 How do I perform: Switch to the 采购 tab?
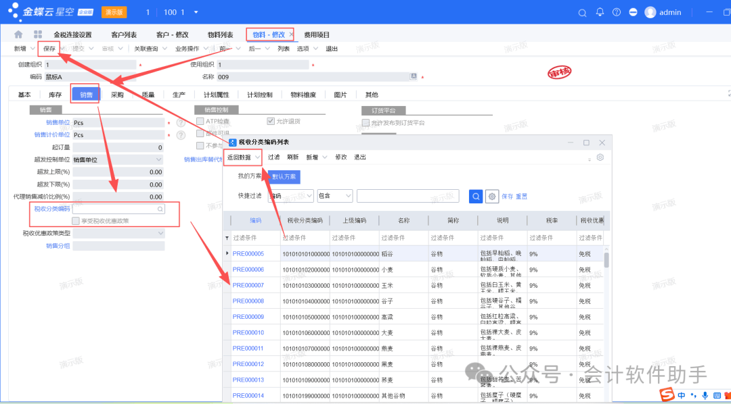coord(117,95)
